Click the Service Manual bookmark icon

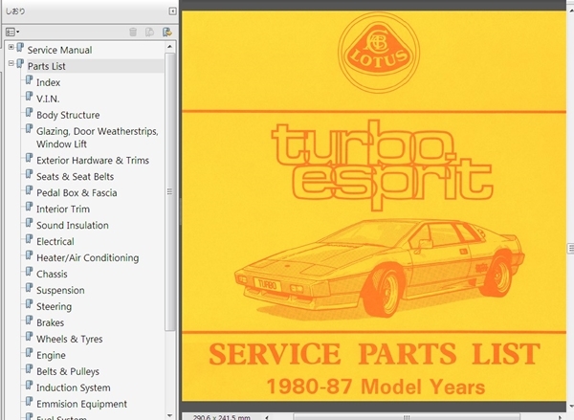click(20, 48)
